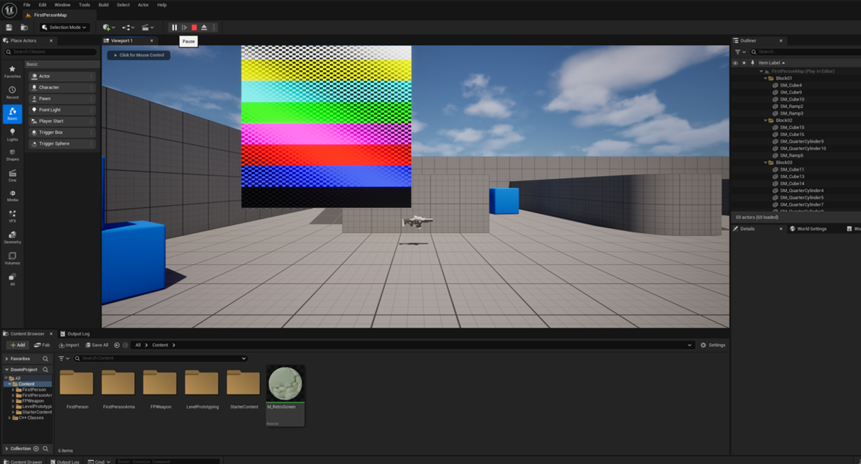Viewport: 861px width, 464px height.
Task: Close the Place Actors panel tab
Action: (51, 40)
